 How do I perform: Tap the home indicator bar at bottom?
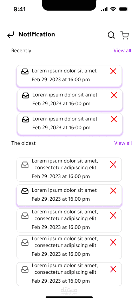tap(69, 297)
